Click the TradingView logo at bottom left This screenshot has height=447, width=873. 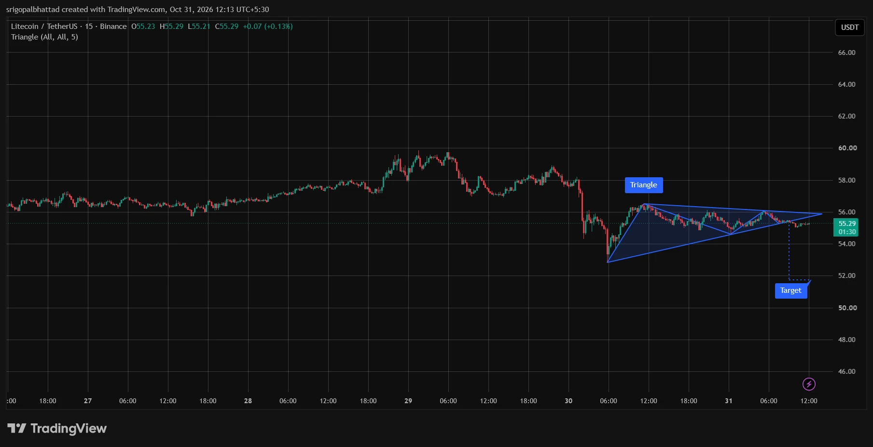[x=57, y=428]
